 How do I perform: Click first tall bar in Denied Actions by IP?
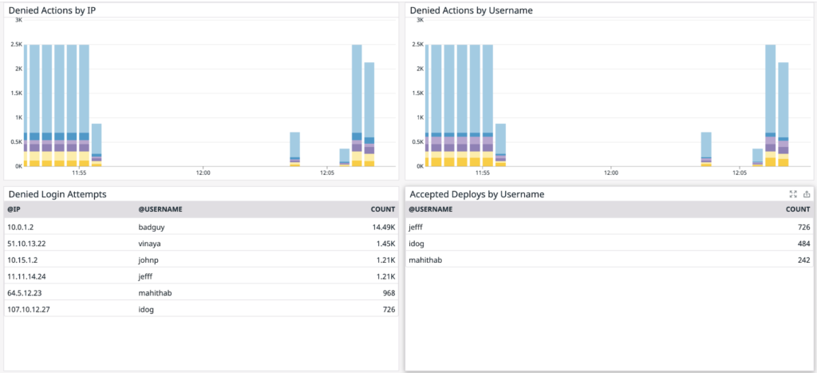(x=26, y=104)
